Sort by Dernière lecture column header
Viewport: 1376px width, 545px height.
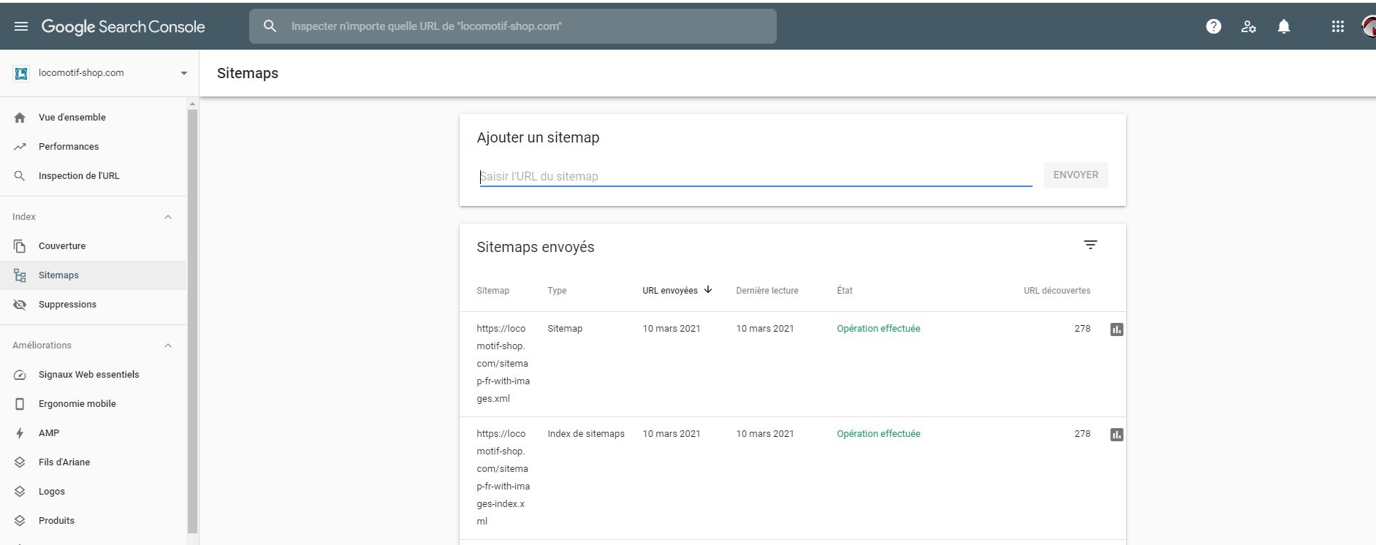tap(767, 291)
